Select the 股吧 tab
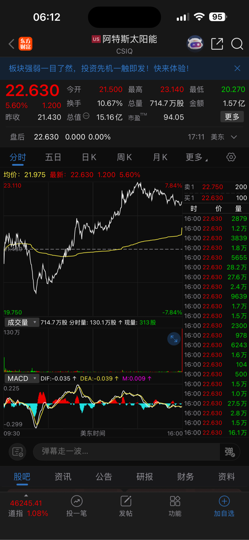 22,477
